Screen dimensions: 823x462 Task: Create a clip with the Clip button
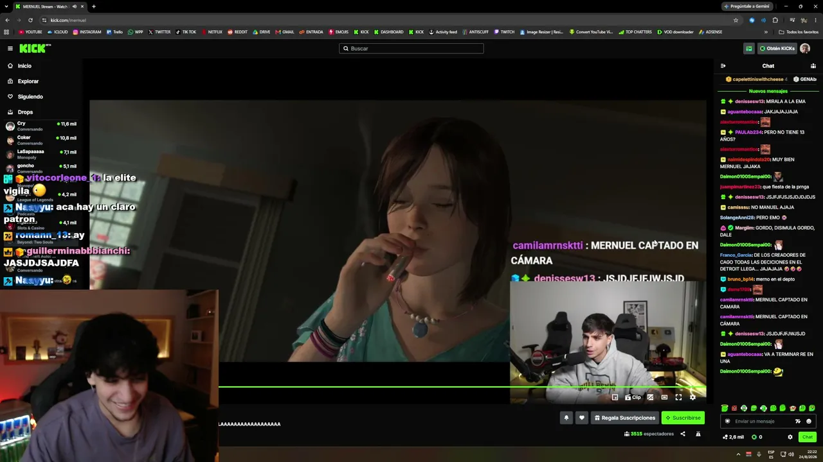click(633, 397)
